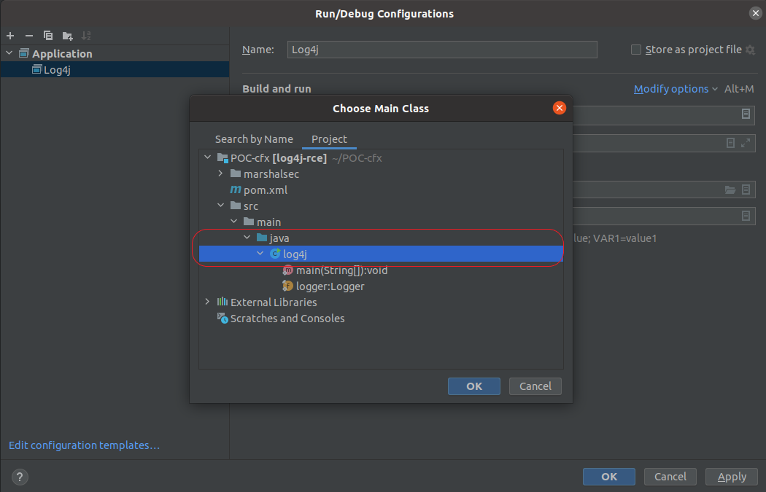Image resolution: width=766 pixels, height=492 pixels.
Task: Select pom.xml in the project tree
Action: click(x=381, y=190)
